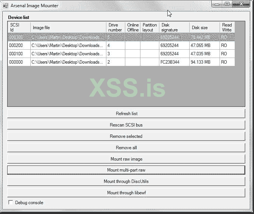Screen dimensions: 254x214
Task: Click the Refresh list button
Action: click(126, 114)
